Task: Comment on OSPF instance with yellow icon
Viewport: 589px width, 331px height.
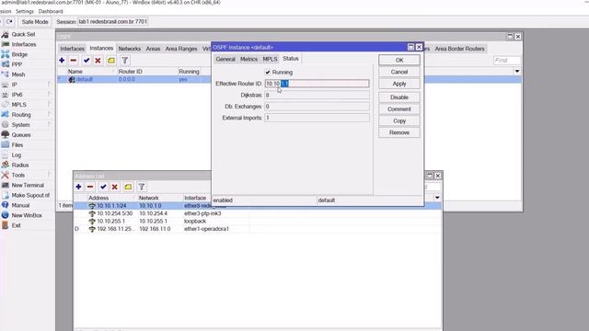Action: pos(111,61)
